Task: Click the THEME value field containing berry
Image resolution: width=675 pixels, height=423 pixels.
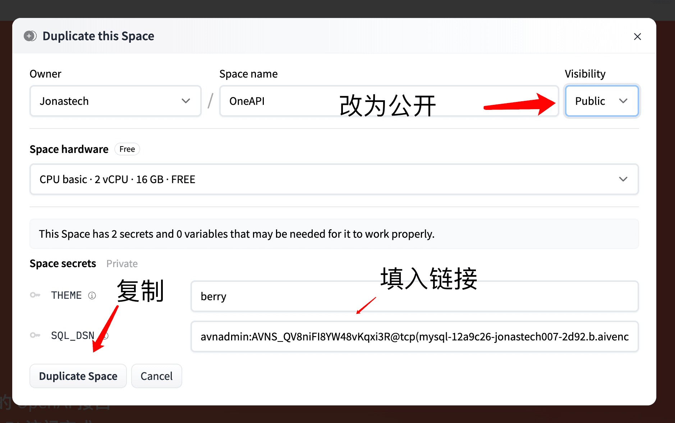Action: coord(414,296)
